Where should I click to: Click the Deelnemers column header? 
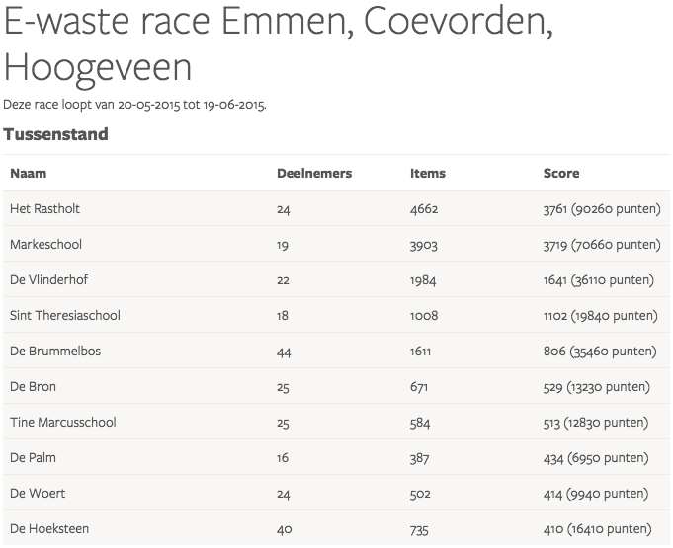(x=313, y=174)
